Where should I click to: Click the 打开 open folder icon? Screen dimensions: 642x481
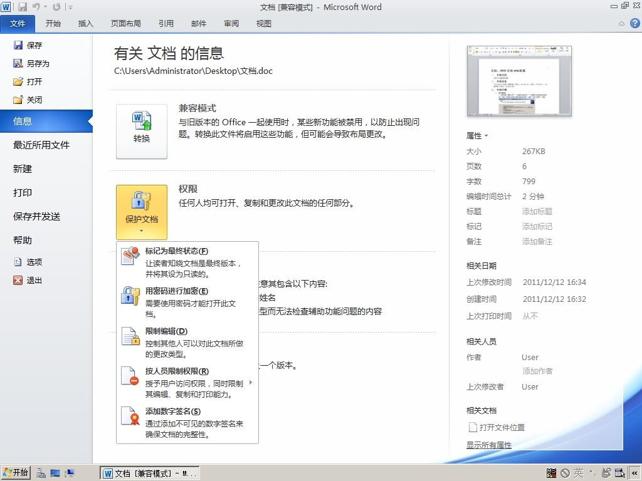(x=18, y=81)
